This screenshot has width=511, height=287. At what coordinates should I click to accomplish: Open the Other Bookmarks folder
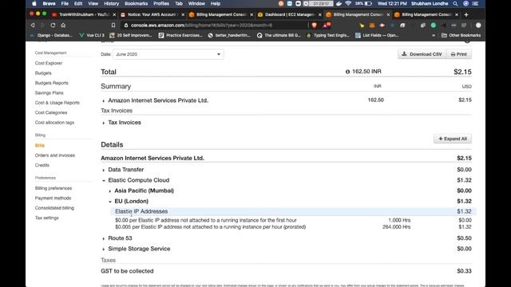click(461, 35)
